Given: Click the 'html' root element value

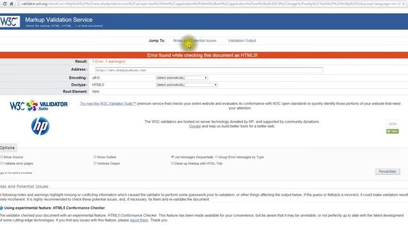Looking at the screenshot, I should pyautogui.click(x=96, y=91).
